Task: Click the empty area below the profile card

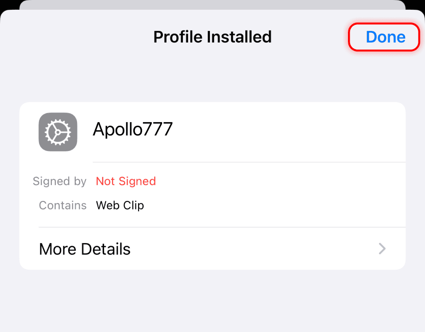Action: (x=212, y=301)
